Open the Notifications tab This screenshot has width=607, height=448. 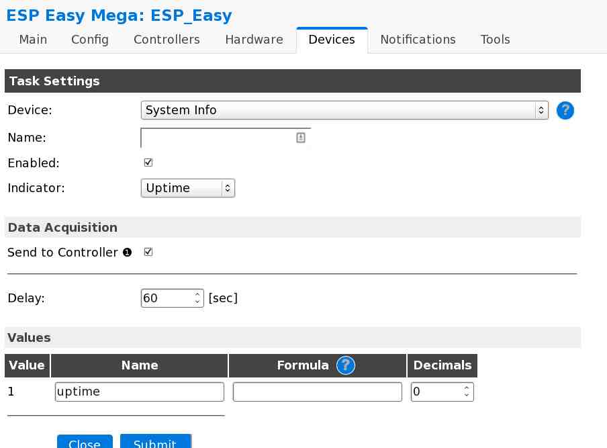[x=418, y=40]
